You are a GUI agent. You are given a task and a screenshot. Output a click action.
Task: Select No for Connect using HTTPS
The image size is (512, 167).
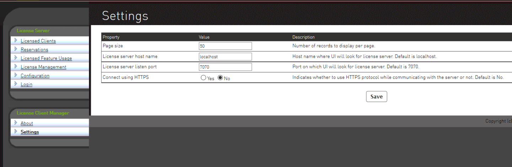pyautogui.click(x=220, y=78)
